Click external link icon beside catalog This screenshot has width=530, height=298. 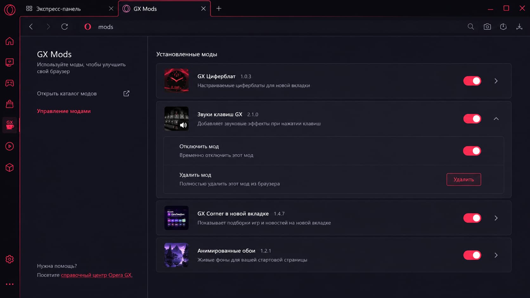[126, 93]
